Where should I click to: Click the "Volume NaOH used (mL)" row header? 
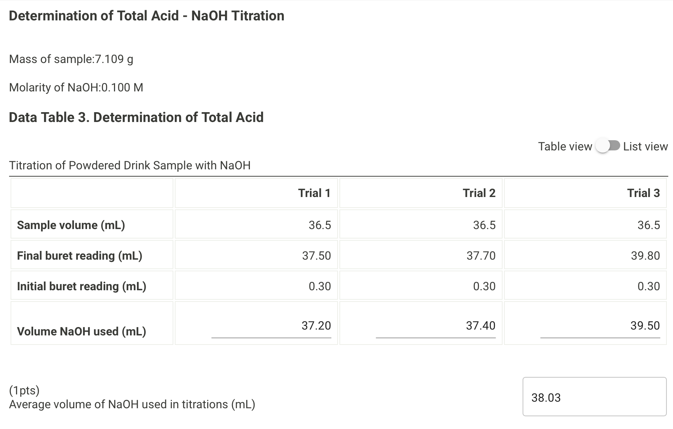pos(82,331)
